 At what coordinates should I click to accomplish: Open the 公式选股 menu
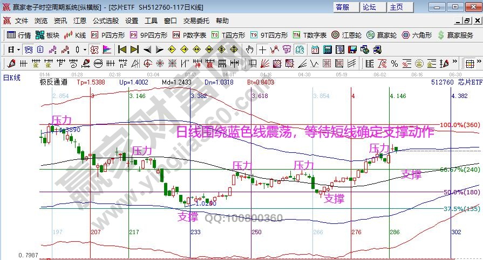(x=105, y=21)
